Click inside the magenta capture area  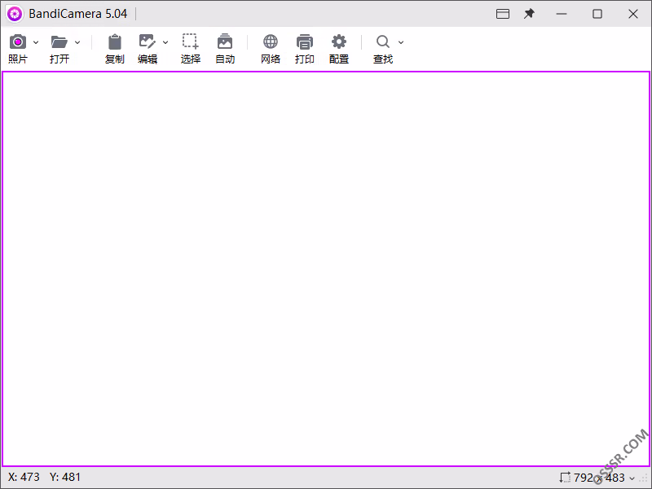[x=325, y=269]
